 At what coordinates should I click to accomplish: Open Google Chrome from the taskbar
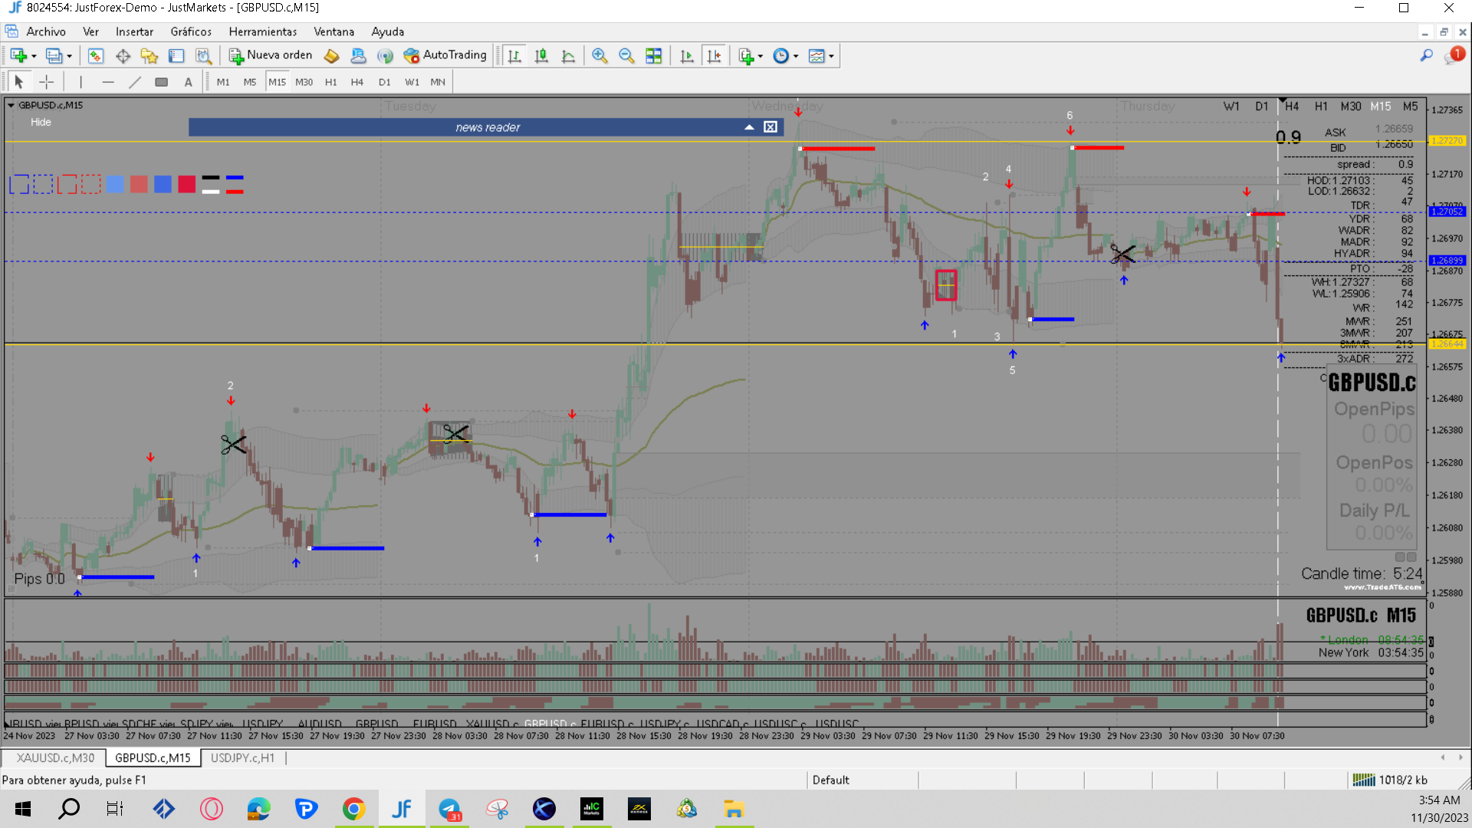[353, 809]
